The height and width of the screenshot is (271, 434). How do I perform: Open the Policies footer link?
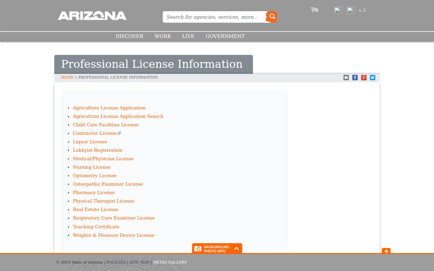pos(116,262)
